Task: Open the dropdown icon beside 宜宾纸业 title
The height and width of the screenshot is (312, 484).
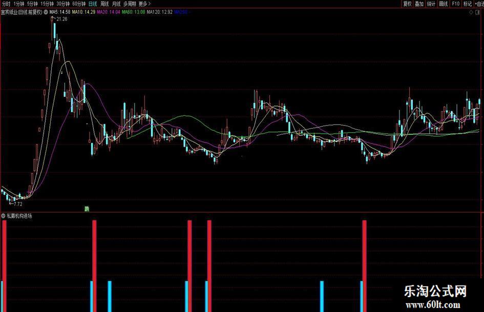Action: pyautogui.click(x=46, y=12)
